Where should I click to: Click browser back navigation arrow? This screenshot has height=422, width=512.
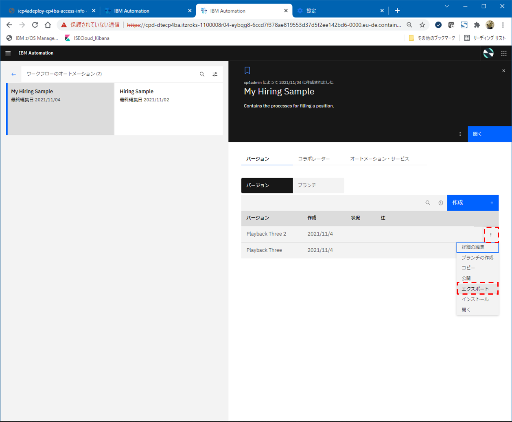[9, 25]
